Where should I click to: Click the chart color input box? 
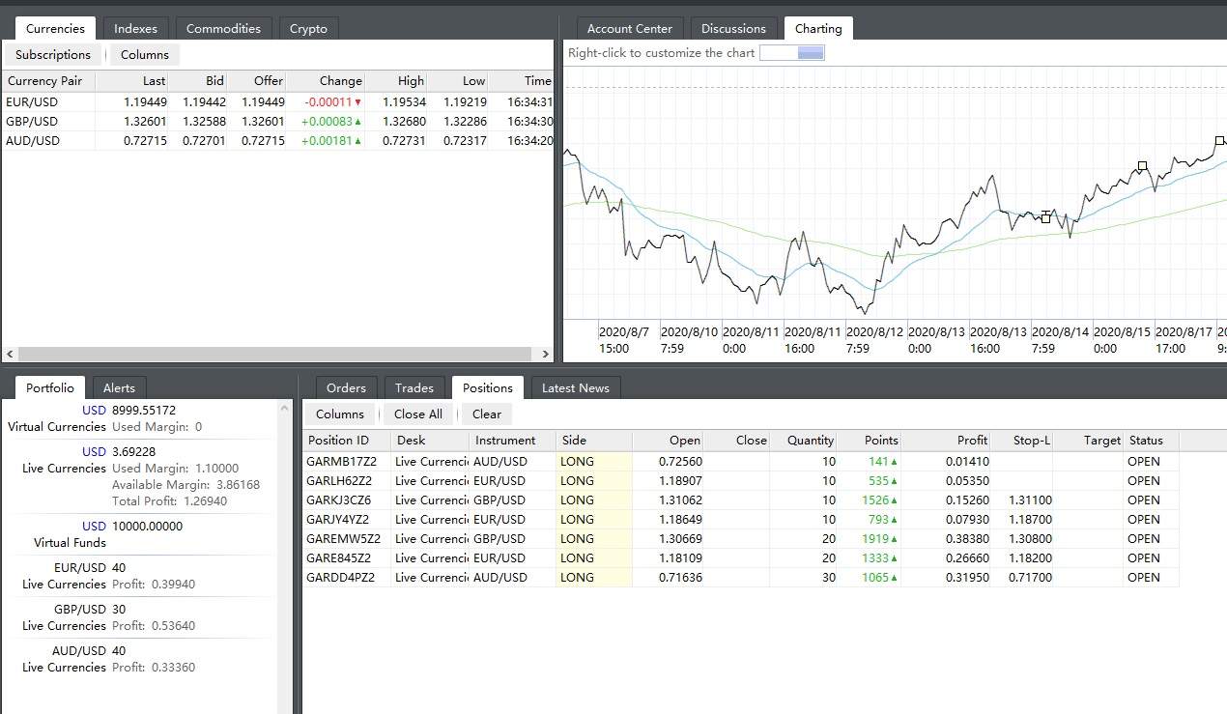coord(792,53)
